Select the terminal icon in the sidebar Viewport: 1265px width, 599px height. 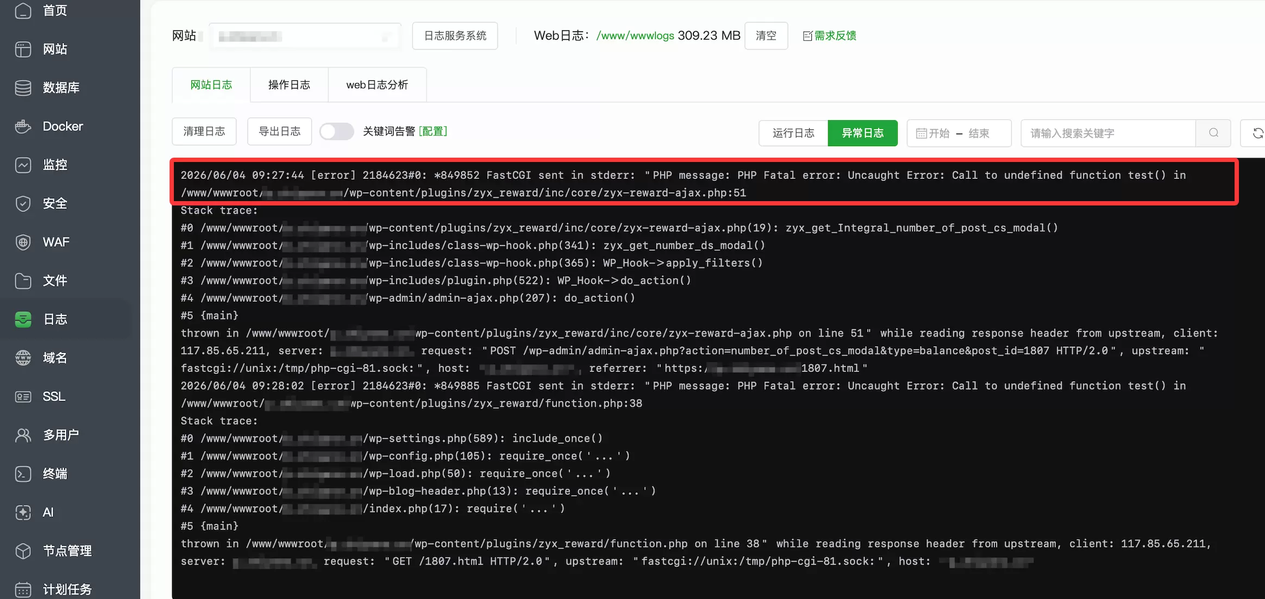click(x=23, y=474)
